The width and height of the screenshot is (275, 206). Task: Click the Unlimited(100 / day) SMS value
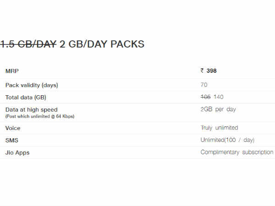(227, 140)
